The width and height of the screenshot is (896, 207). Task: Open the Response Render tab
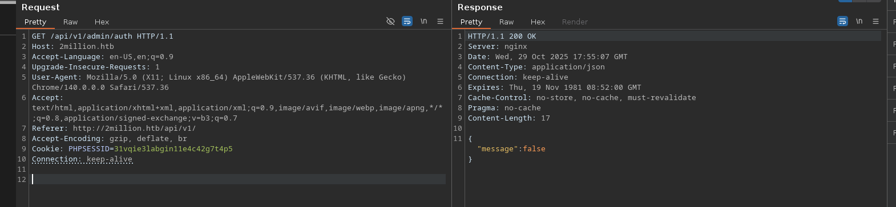click(x=575, y=22)
